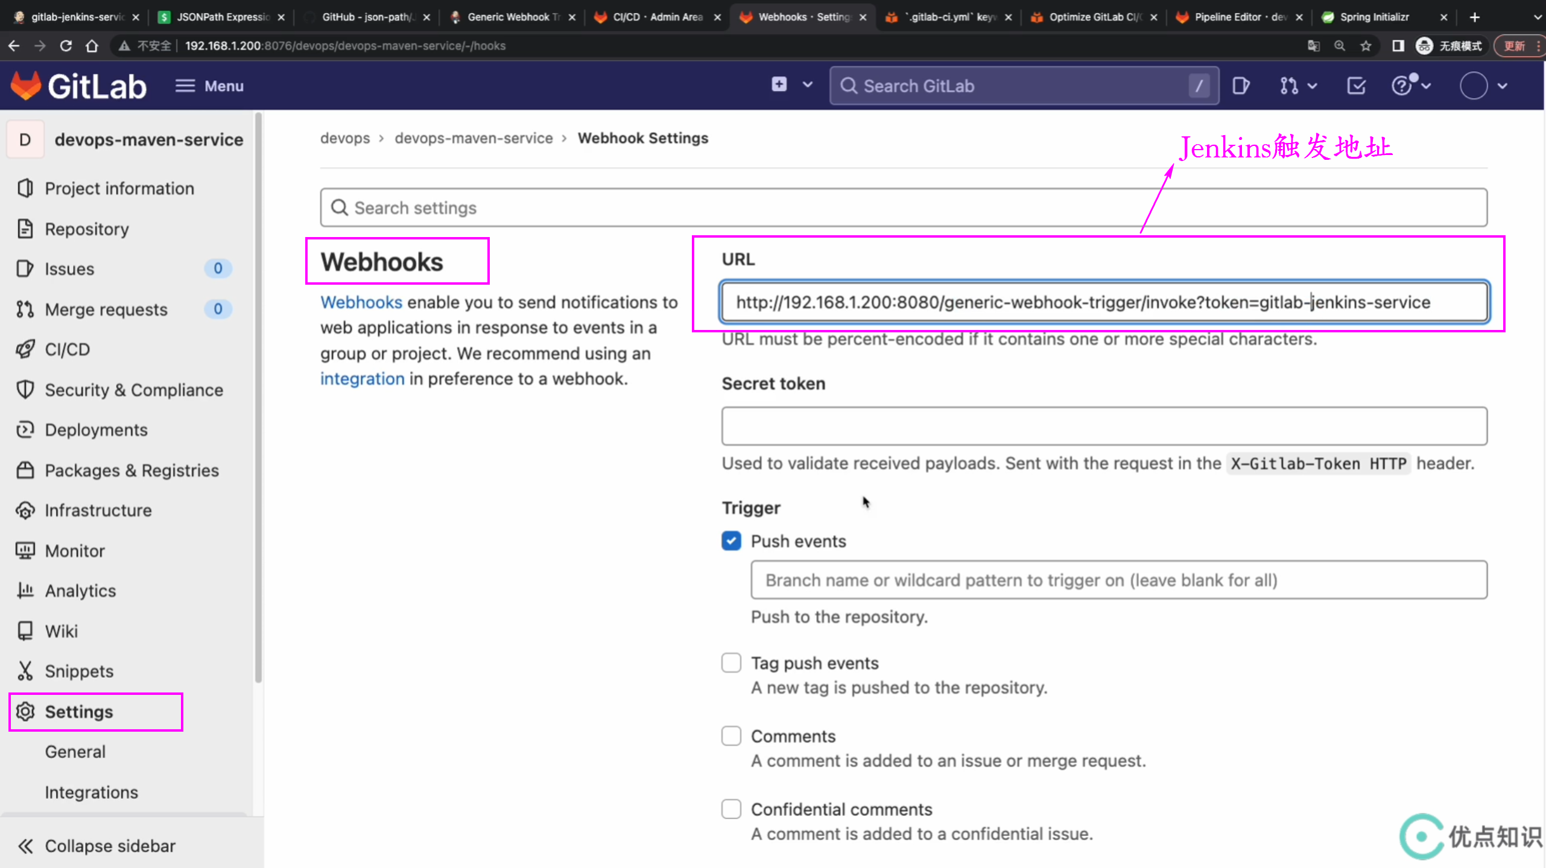Open the Menu hamburger button

pos(209,86)
